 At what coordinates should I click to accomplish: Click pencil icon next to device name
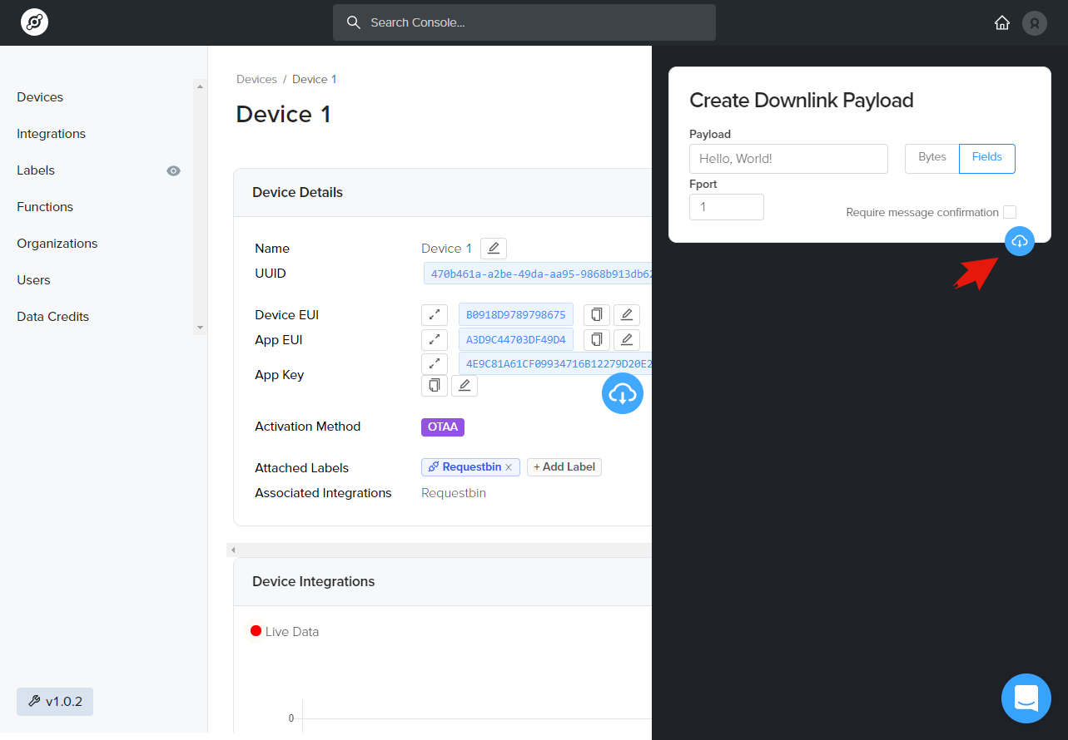[x=494, y=249]
